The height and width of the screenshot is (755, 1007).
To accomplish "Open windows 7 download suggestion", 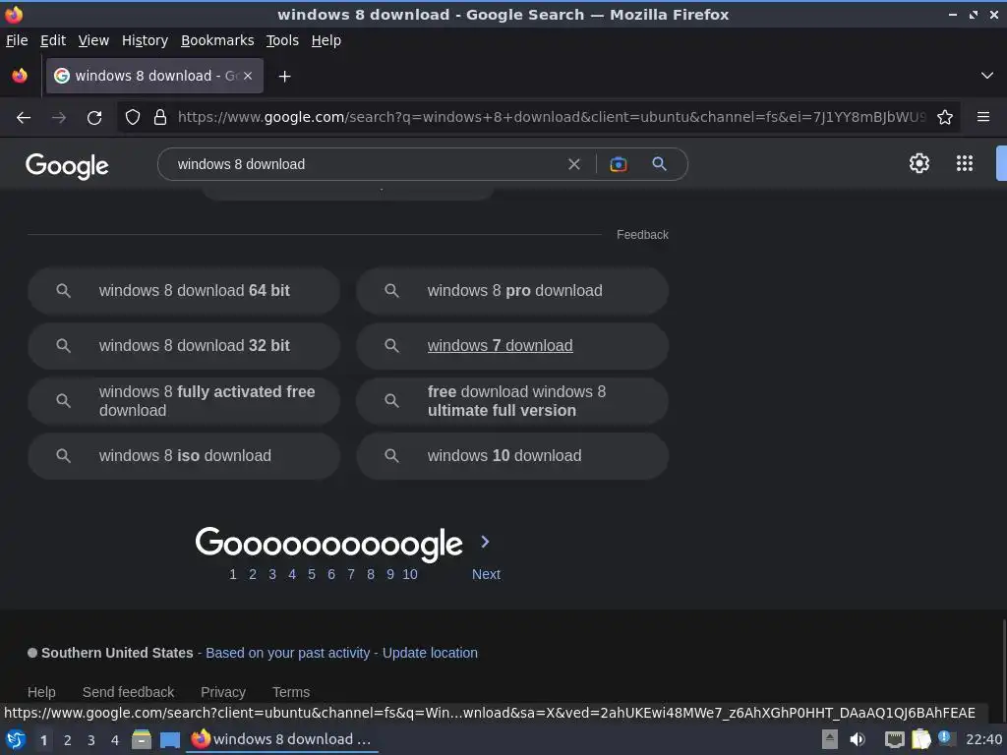I will pos(512,346).
